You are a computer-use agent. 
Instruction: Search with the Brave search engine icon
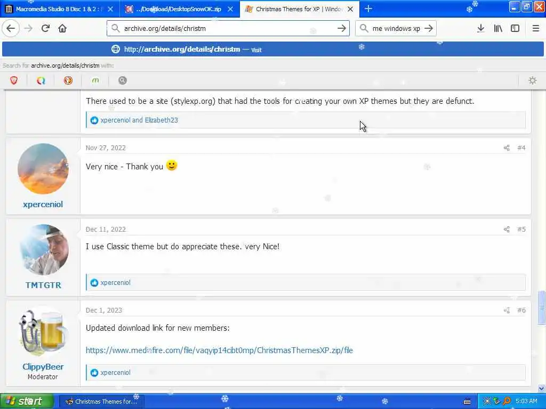click(x=14, y=80)
